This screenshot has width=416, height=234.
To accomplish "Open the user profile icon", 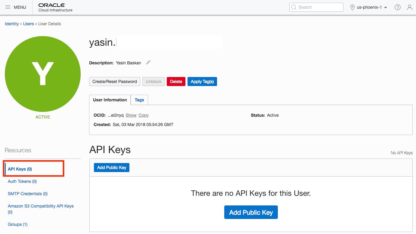I will tap(409, 7).
